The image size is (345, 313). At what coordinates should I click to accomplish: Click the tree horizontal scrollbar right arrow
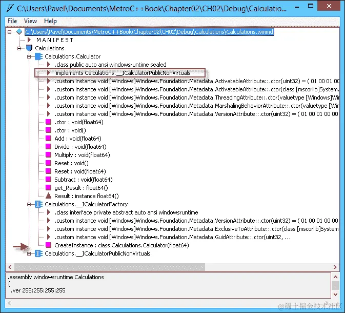coord(335,267)
